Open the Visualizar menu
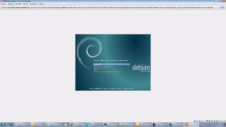The width and height of the screenshot is (226, 127). pyautogui.click(x=18, y=4)
